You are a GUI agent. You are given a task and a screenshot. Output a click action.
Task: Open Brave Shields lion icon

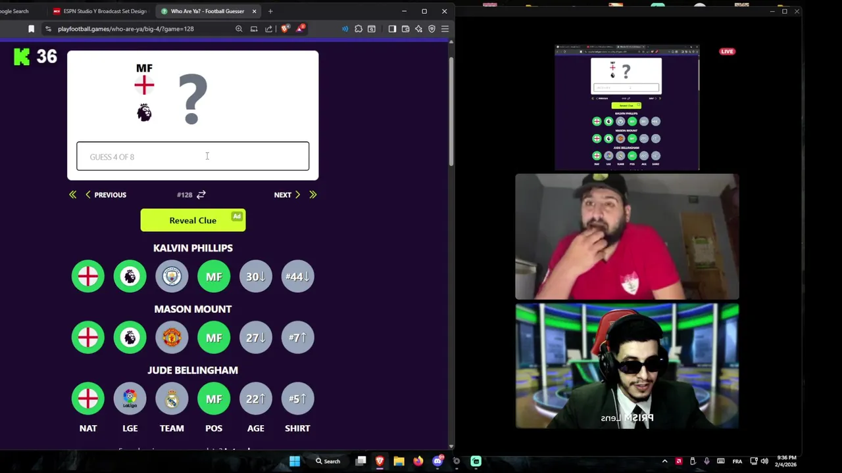coord(285,29)
